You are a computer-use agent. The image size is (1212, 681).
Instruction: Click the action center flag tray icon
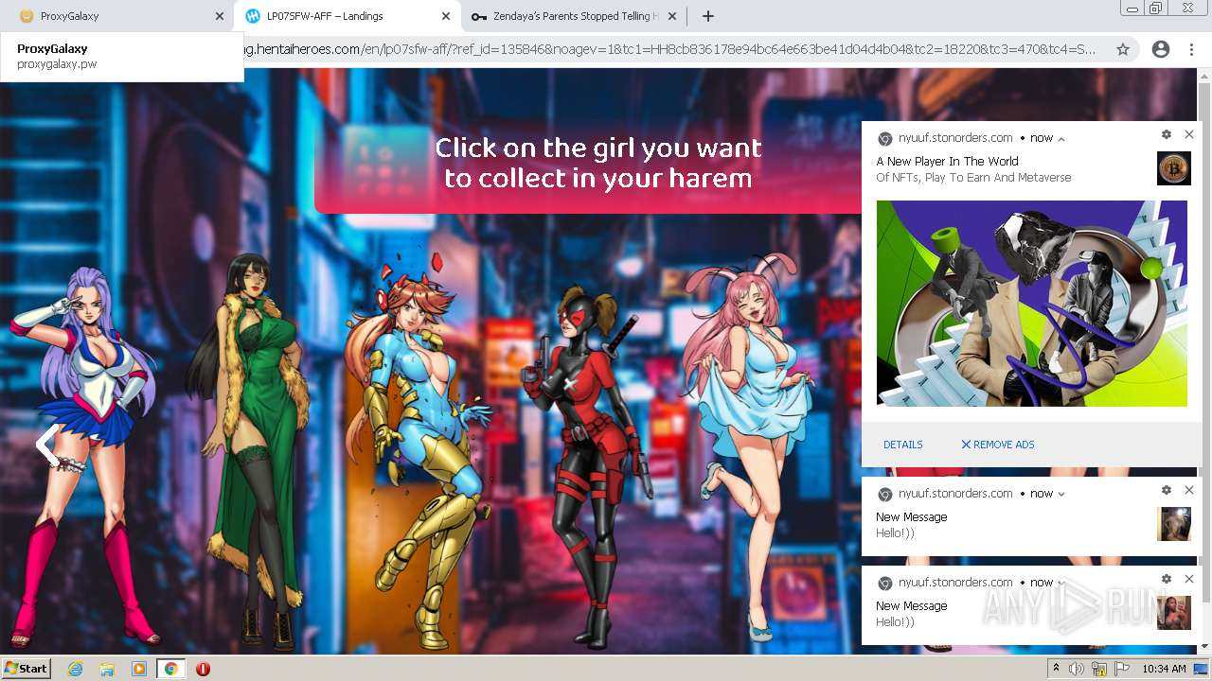click(x=1122, y=669)
